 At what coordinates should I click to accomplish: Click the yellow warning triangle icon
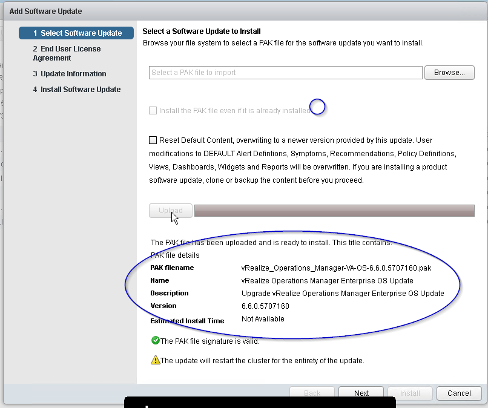[155, 361]
